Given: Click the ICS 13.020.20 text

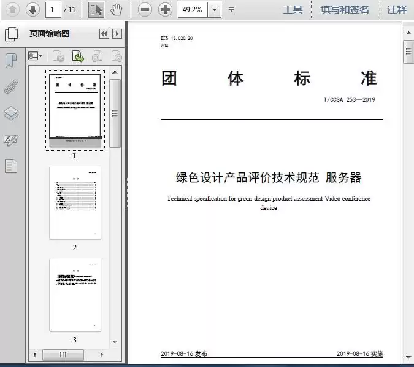Looking at the screenshot, I should tap(177, 38).
